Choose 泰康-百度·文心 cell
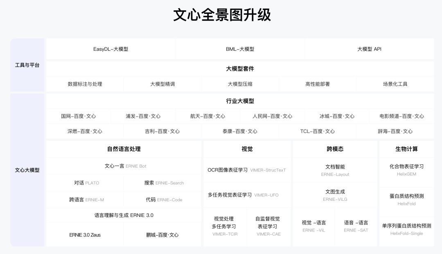 (x=240, y=131)
